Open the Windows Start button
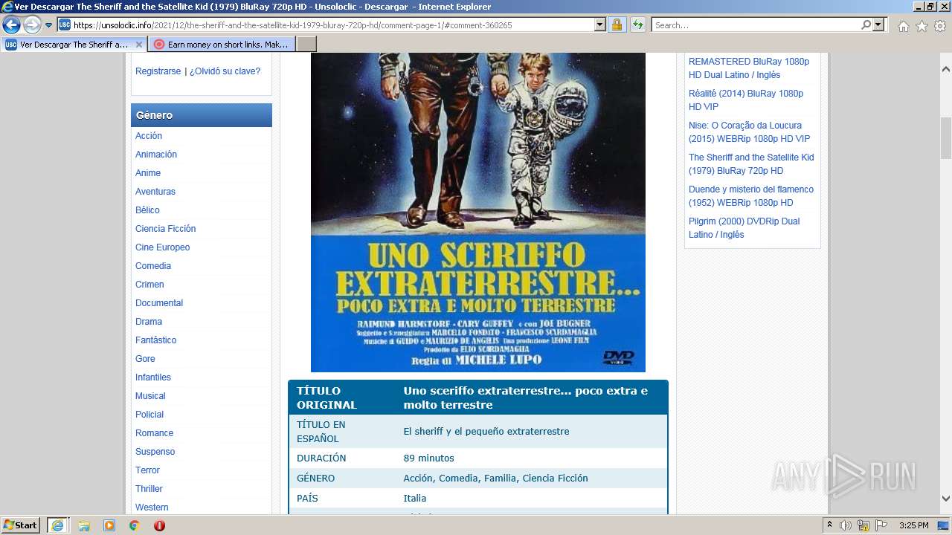Screen dimensions: 952x535 pos(20,525)
